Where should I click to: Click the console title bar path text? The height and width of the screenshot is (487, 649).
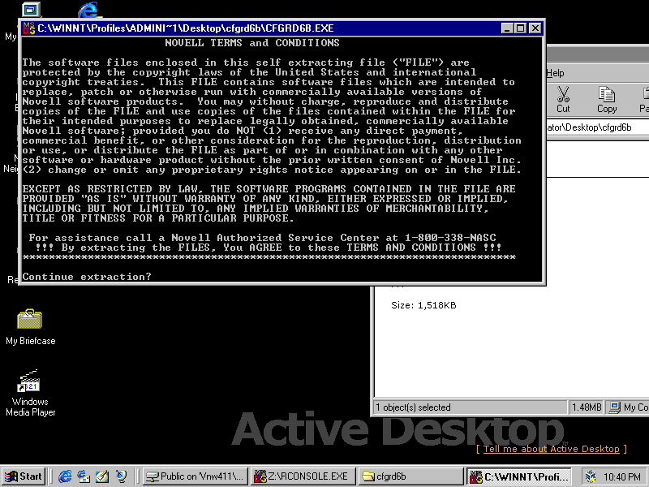(186, 28)
